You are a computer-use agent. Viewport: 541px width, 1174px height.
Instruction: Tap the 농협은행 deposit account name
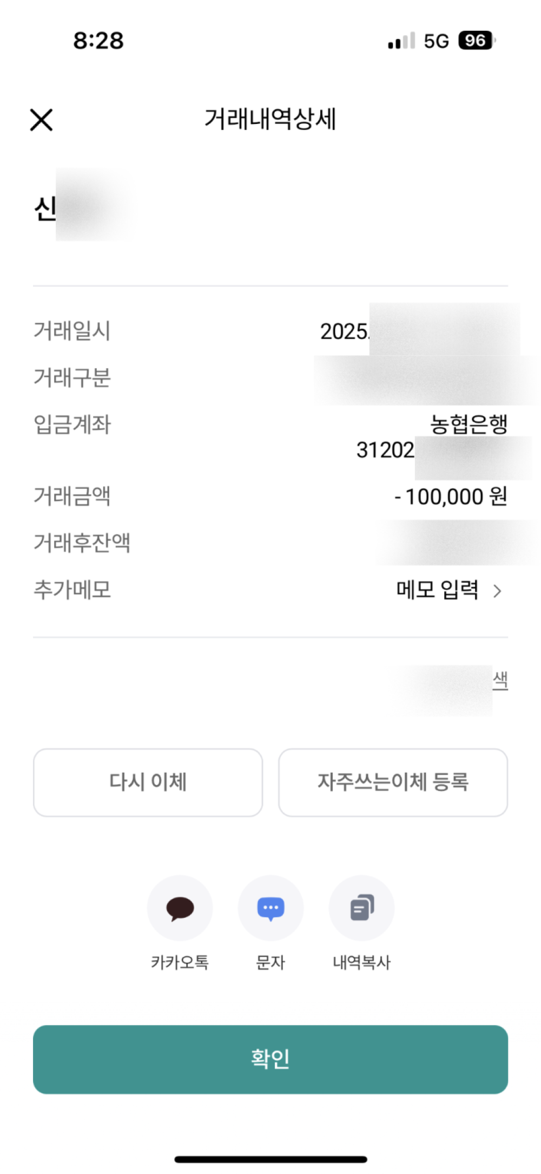[x=469, y=424]
